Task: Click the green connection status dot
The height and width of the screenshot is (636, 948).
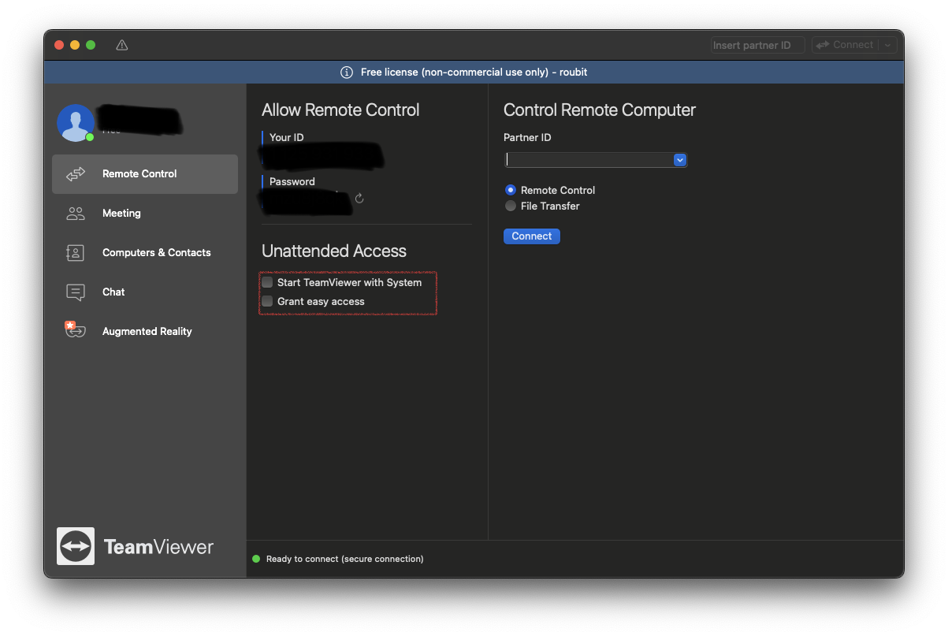Action: pos(256,559)
